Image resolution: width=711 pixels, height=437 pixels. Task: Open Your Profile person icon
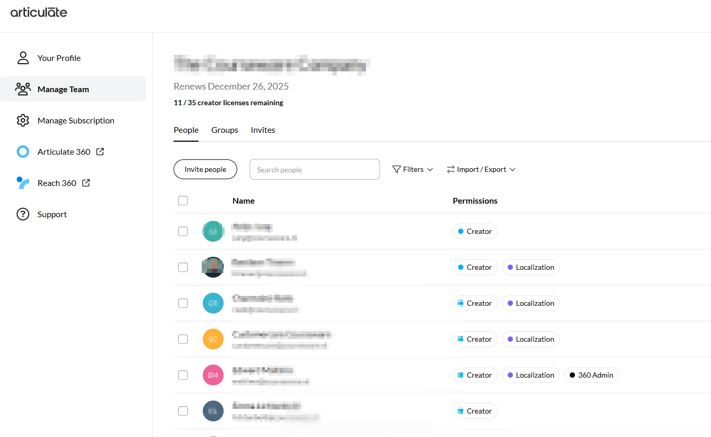click(x=23, y=58)
